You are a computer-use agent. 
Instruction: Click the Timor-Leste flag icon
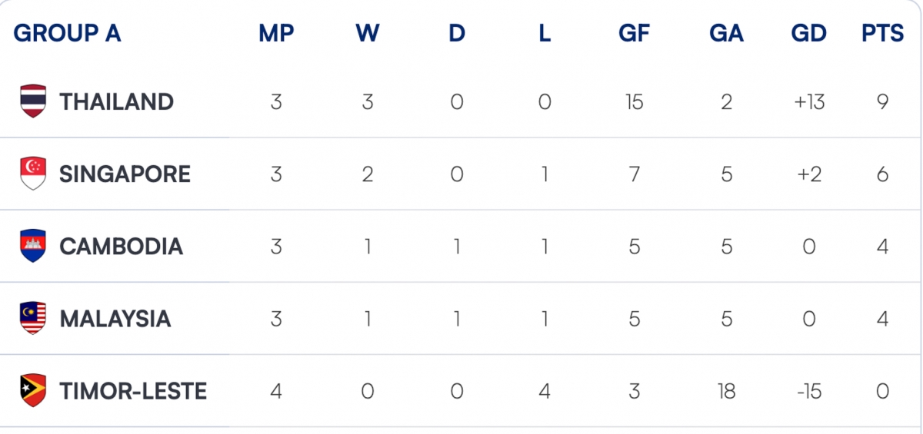(x=33, y=390)
